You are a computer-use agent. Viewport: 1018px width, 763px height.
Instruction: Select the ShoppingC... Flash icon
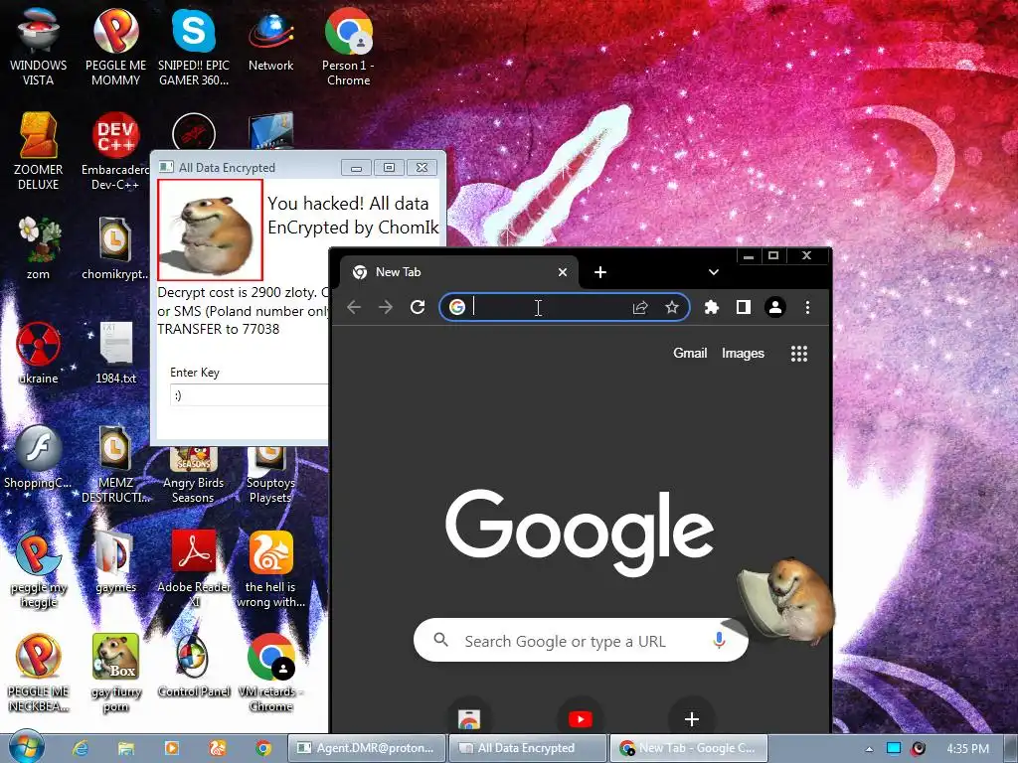pos(38,456)
